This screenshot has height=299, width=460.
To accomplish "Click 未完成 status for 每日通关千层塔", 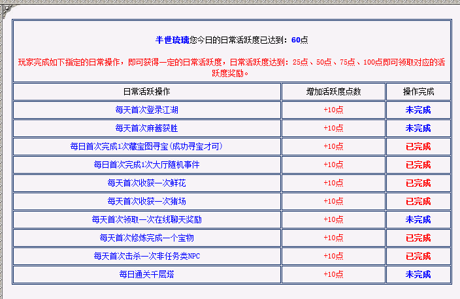I will point(418,274).
